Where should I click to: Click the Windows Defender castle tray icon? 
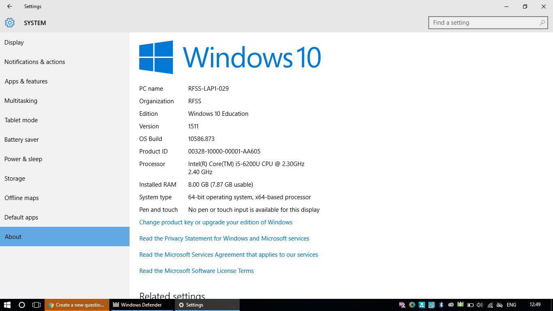[x=461, y=305]
